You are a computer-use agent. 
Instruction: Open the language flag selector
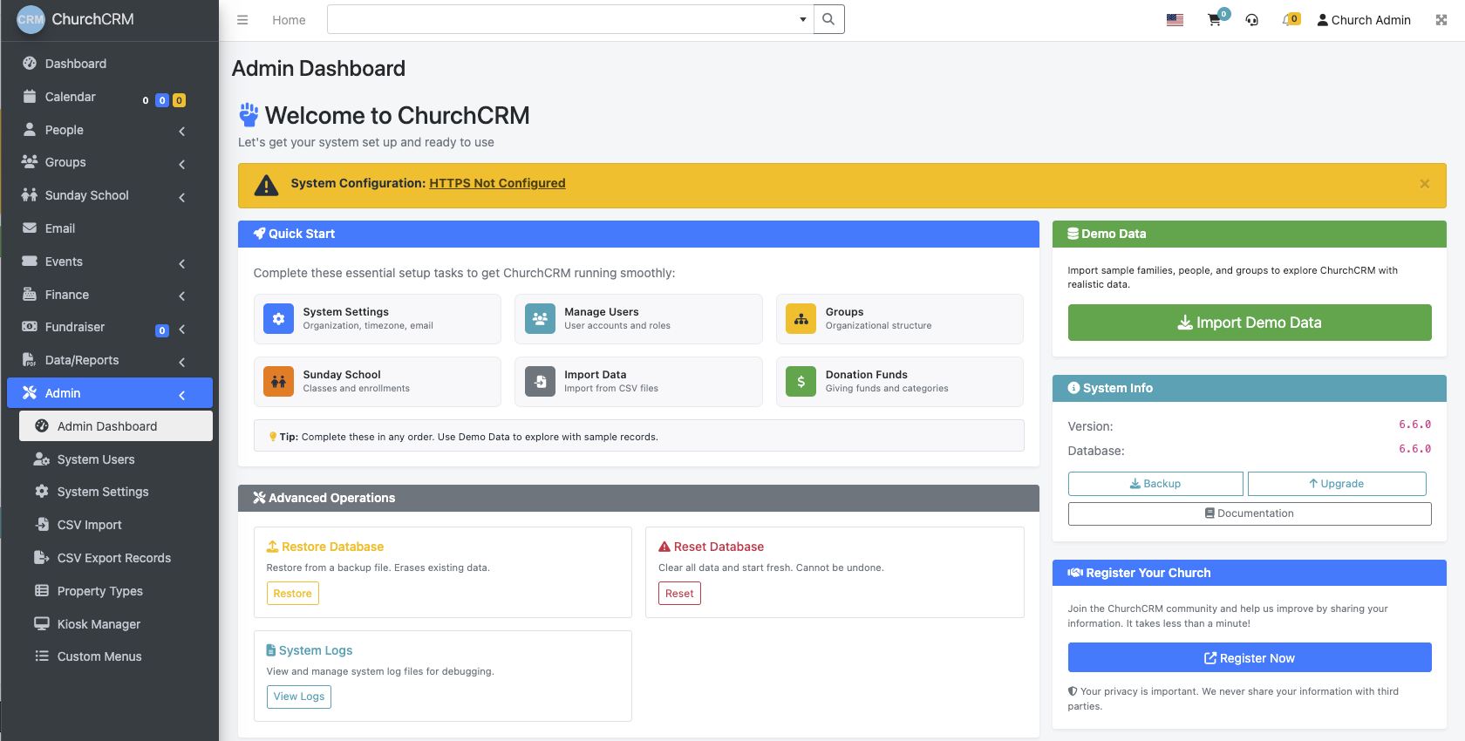point(1175,20)
